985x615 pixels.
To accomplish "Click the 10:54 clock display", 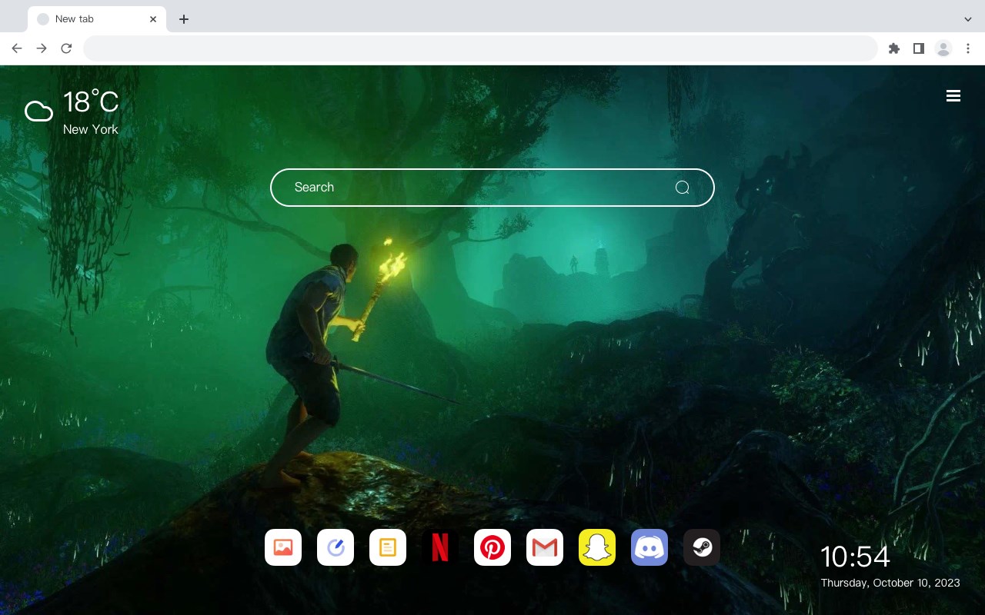I will point(855,557).
